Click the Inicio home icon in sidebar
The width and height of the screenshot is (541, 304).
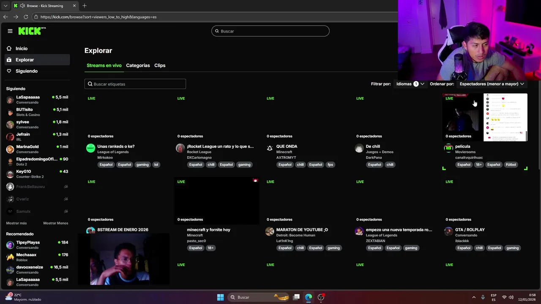(x=9, y=49)
